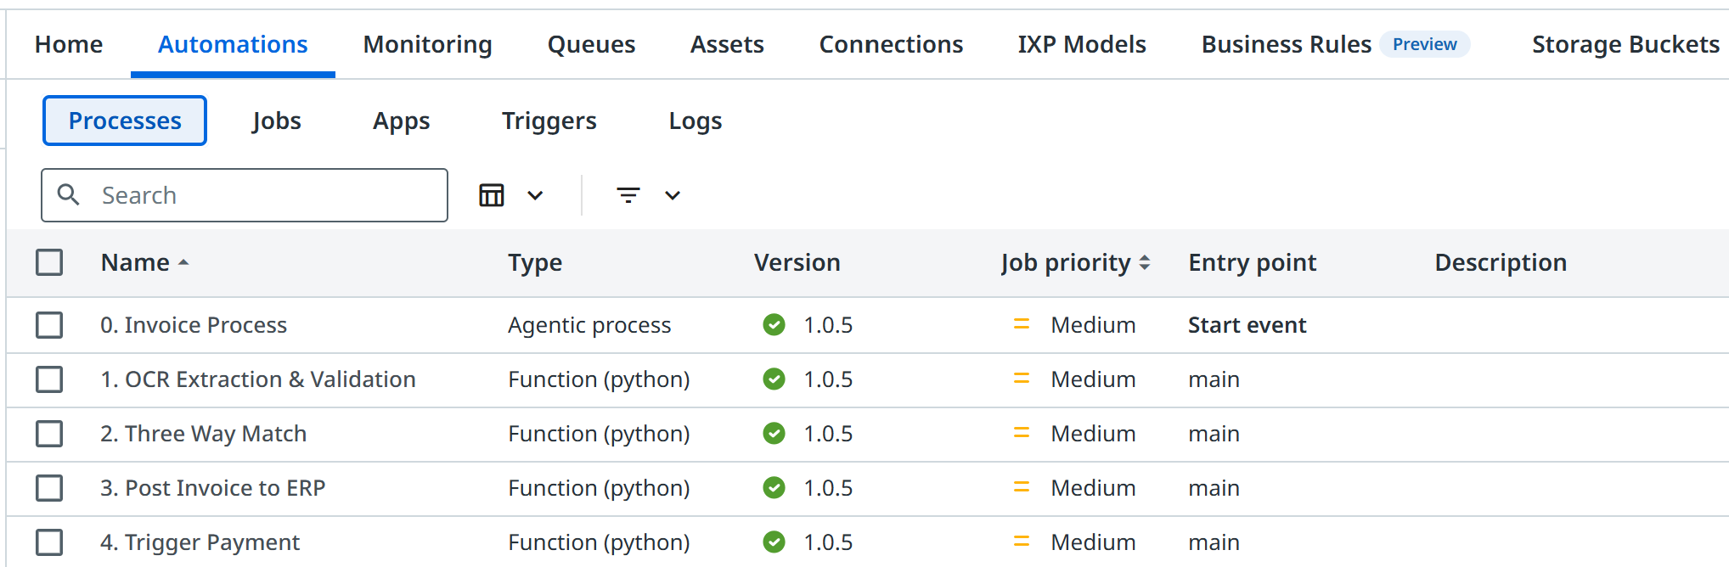Click medium priority icon for Three Way Match

(1022, 434)
